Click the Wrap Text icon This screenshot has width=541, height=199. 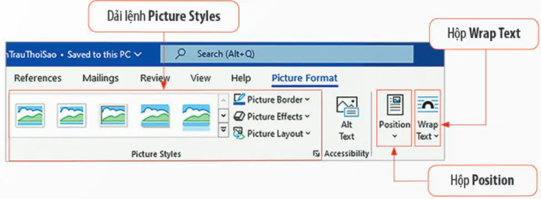pos(428,104)
